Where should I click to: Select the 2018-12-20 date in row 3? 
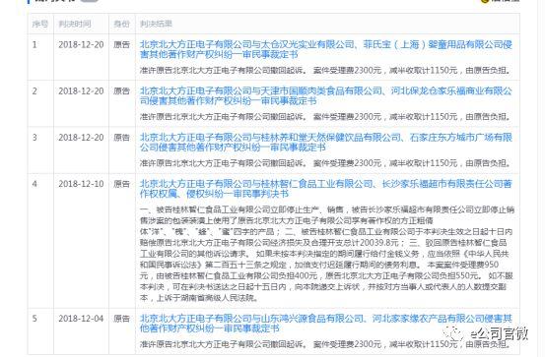click(81, 138)
